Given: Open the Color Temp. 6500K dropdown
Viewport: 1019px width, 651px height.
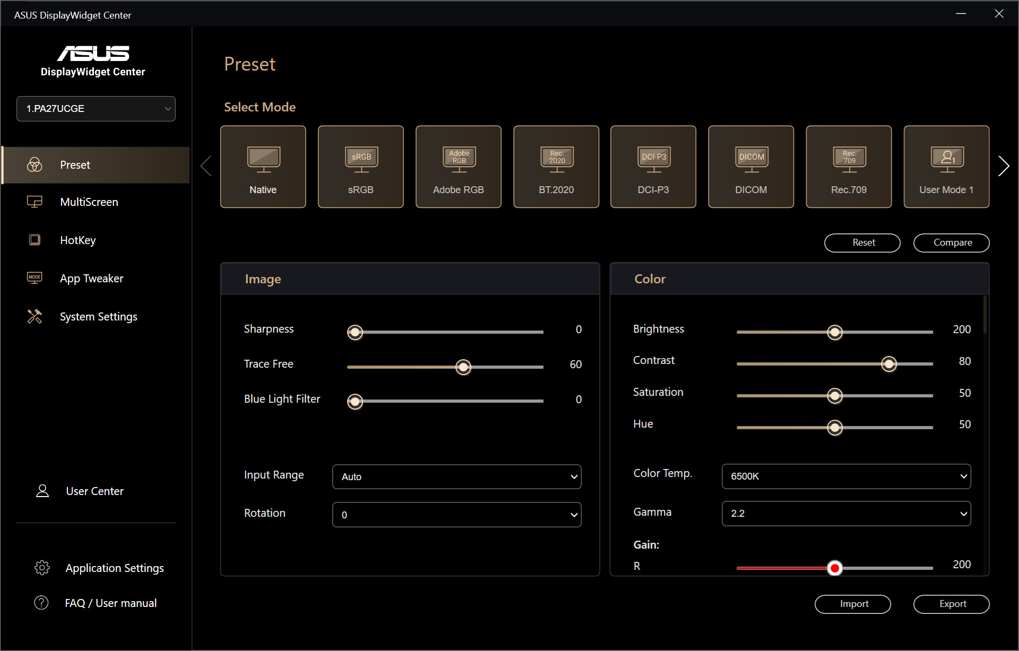Looking at the screenshot, I should coord(847,476).
